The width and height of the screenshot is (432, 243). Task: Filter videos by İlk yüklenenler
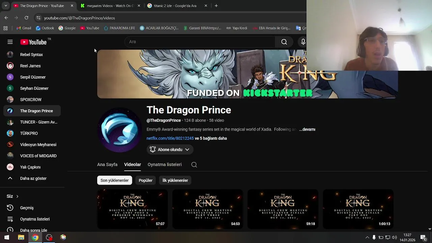(x=175, y=180)
